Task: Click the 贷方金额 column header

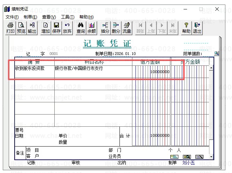Action: point(190,62)
